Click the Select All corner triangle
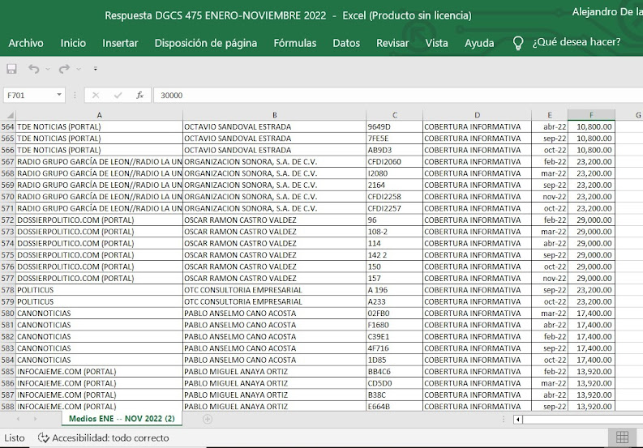Viewport: 643px width, 448px height. 10,115
